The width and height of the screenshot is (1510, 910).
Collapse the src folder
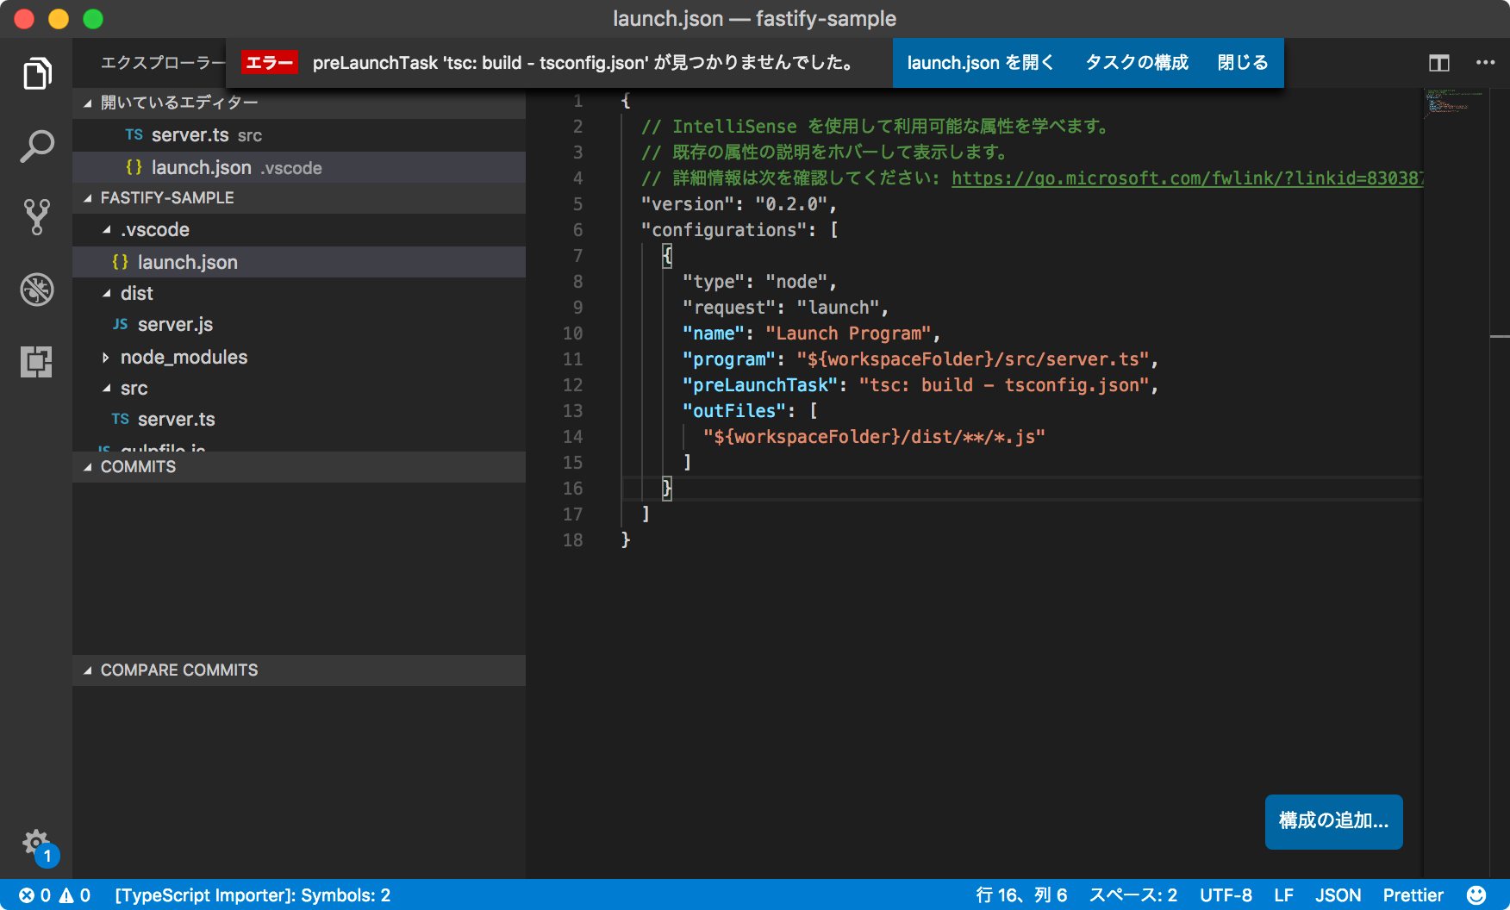[x=107, y=388]
